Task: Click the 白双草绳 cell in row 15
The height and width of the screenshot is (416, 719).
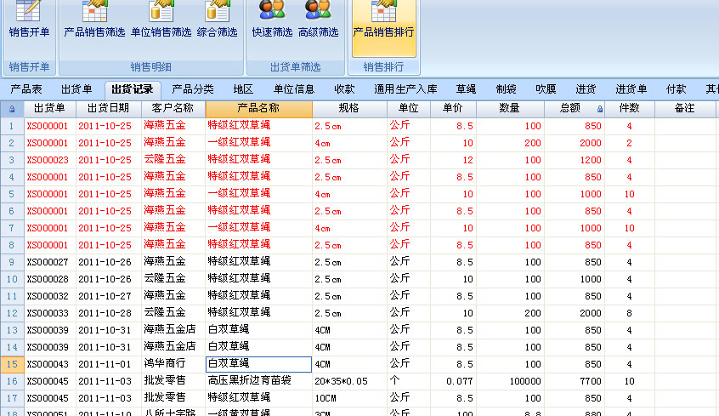Action: pos(258,364)
